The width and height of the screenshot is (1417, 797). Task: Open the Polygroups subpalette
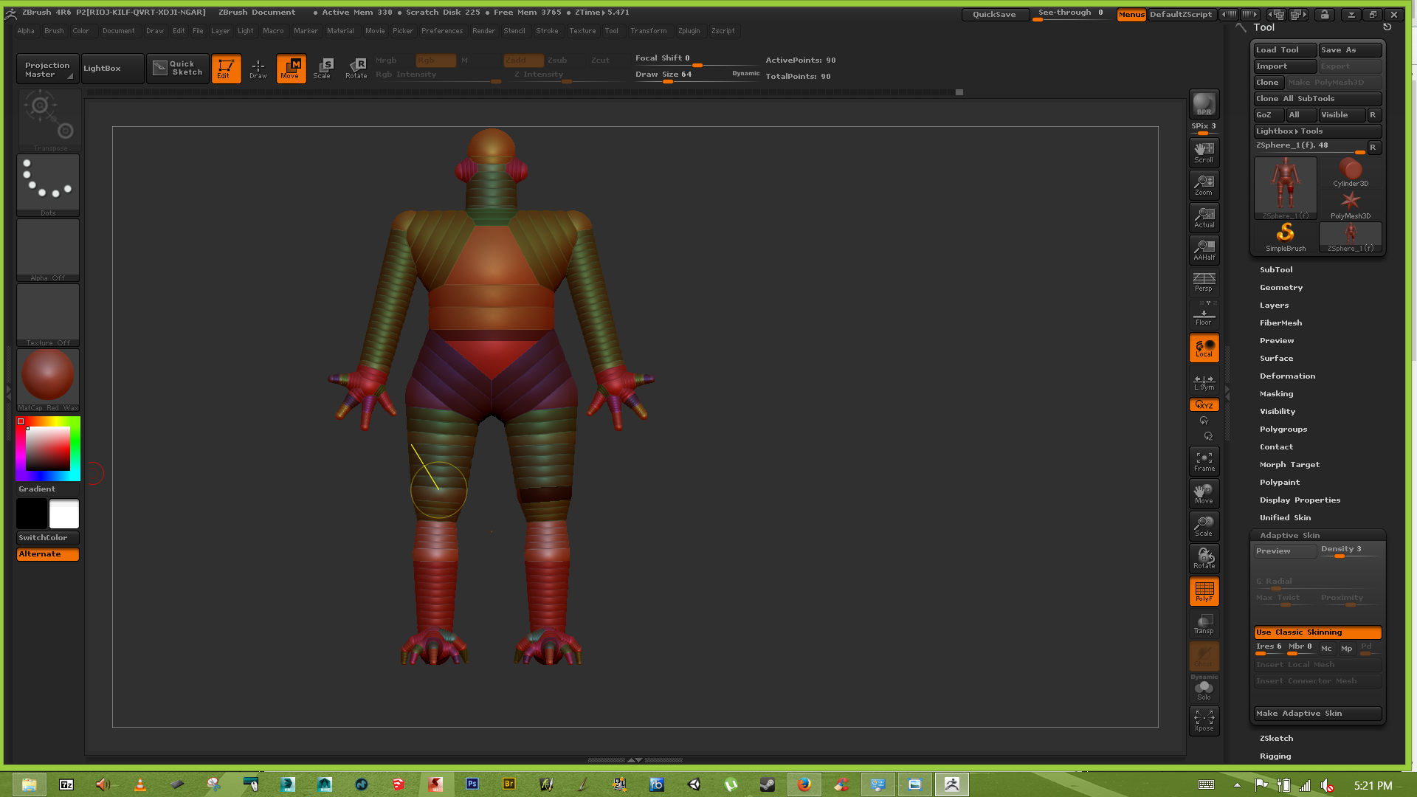(x=1283, y=429)
